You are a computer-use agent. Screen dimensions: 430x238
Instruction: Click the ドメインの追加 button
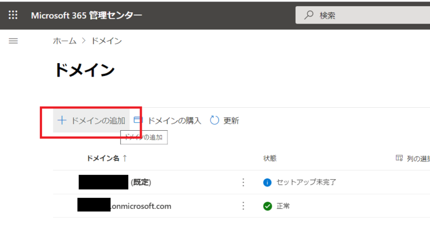pyautogui.click(x=92, y=120)
